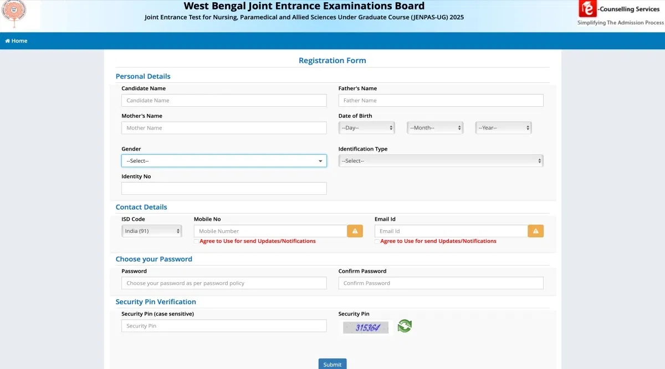Focus the Password input field
Image resolution: width=665 pixels, height=369 pixels.
(224, 283)
